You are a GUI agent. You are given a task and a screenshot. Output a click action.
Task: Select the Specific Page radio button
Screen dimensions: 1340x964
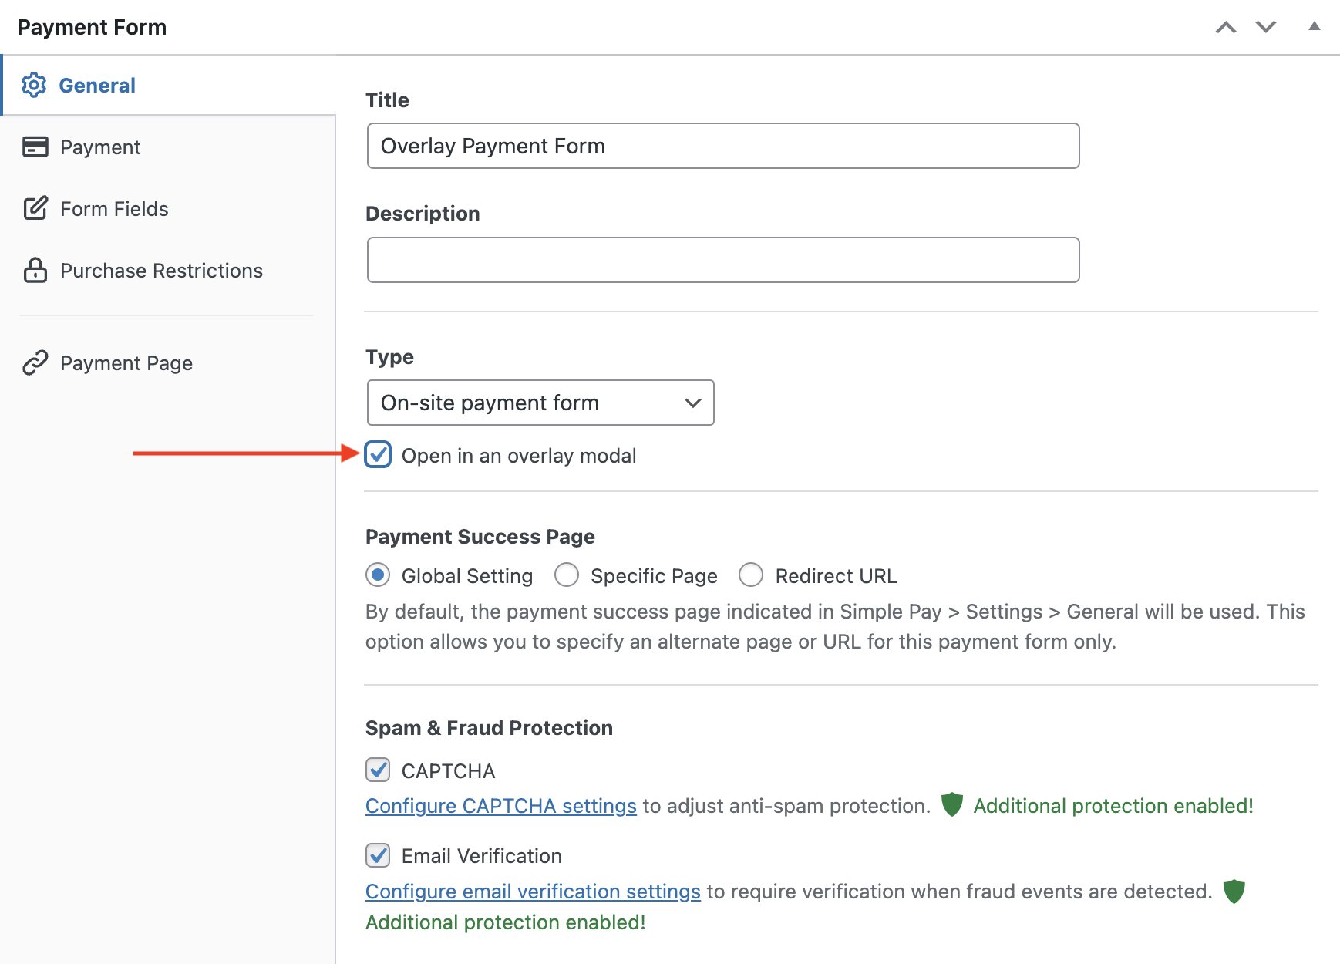click(567, 575)
